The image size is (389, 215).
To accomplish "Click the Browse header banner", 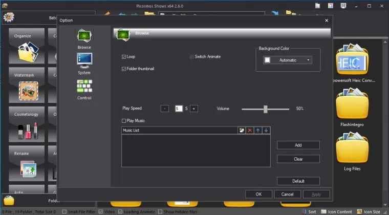I will [x=222, y=33].
